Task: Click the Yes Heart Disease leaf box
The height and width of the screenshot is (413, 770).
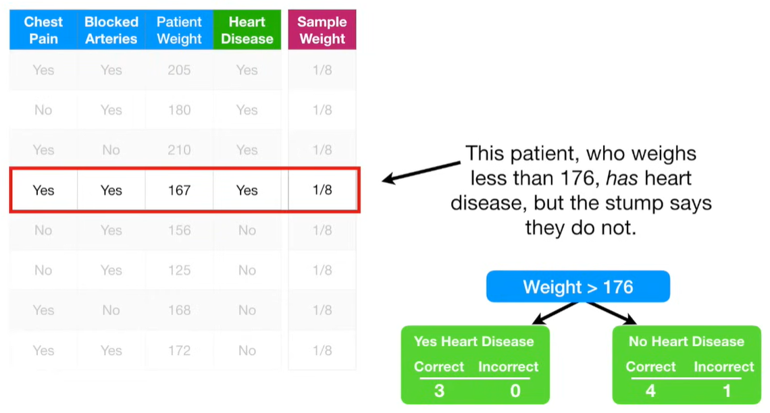Action: tap(476, 364)
